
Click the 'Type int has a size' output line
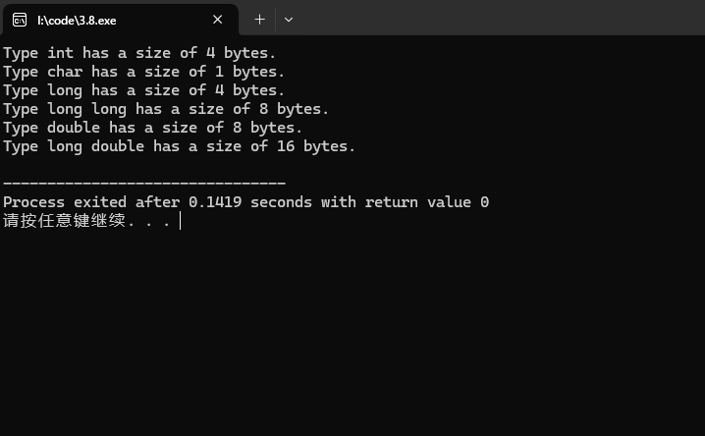pos(139,53)
